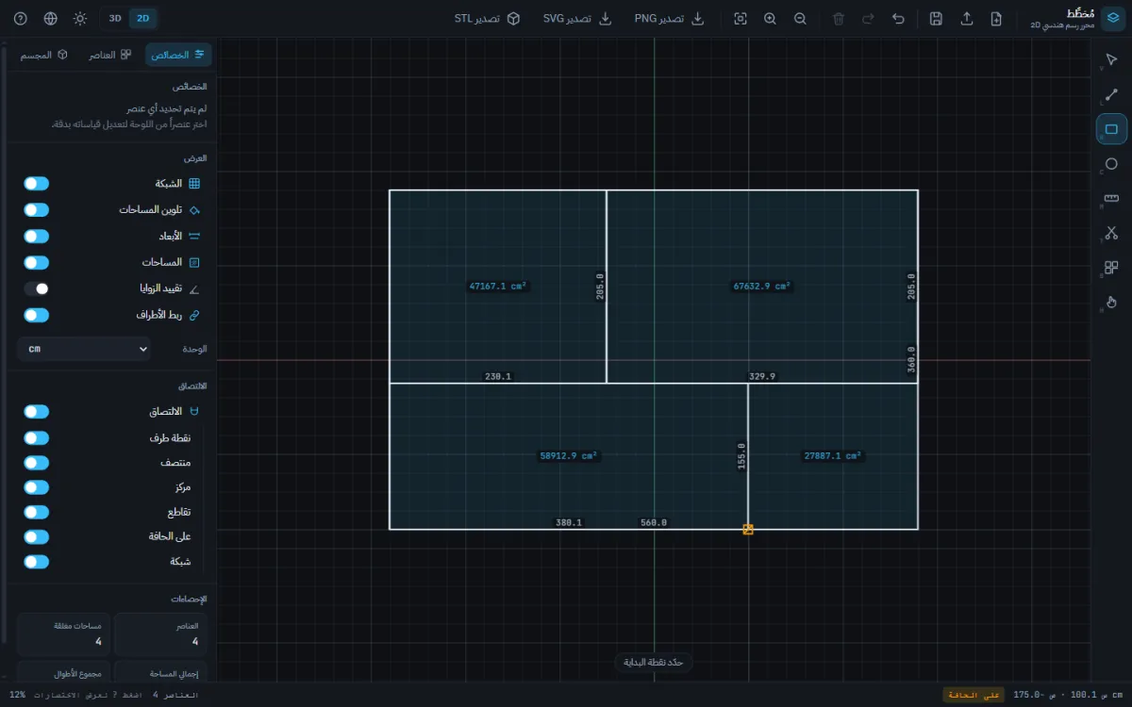The image size is (1132, 707).
Task: Fit drawing to view icon
Action: point(741,19)
